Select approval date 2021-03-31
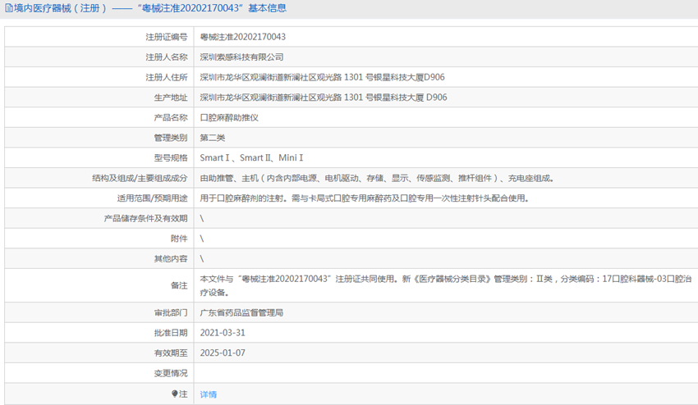The image size is (698, 405). [223, 333]
